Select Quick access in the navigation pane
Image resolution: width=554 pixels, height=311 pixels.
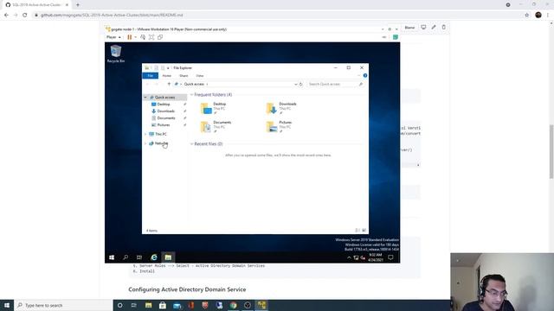click(164, 98)
